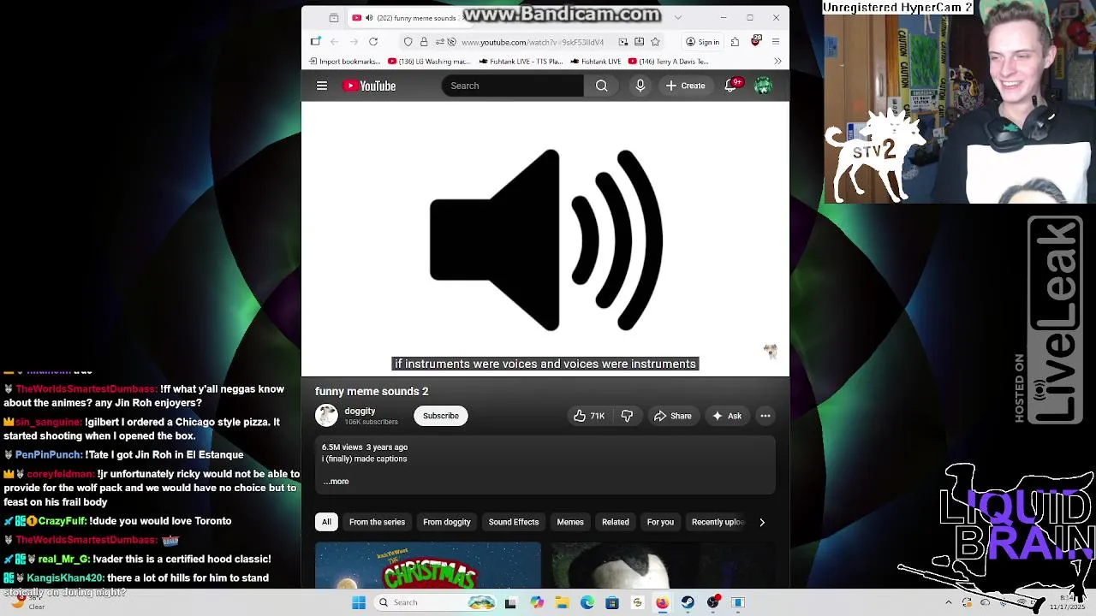Screen dimensions: 1096x616
Task: Open more actions three-dot menu under video
Action: pos(765,416)
